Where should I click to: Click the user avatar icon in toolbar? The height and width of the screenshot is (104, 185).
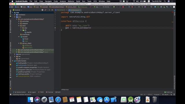tap(174, 7)
